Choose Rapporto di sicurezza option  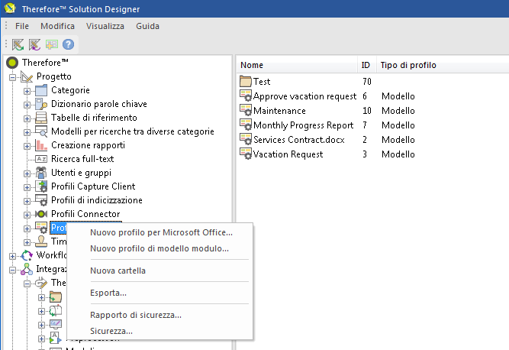(136, 315)
